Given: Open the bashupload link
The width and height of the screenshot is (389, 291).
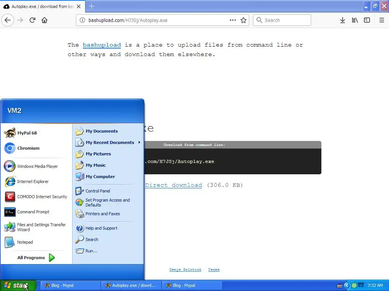Looking at the screenshot, I should 102,45.
